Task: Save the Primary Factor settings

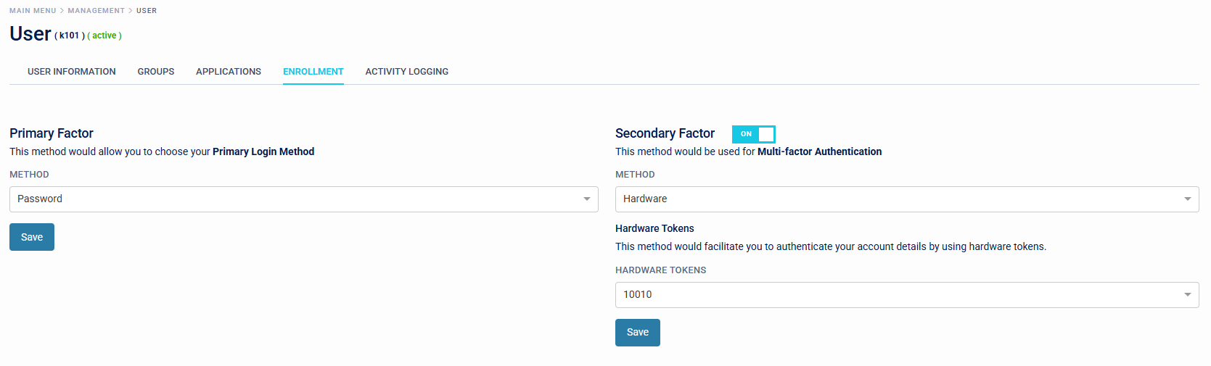Action: click(32, 237)
